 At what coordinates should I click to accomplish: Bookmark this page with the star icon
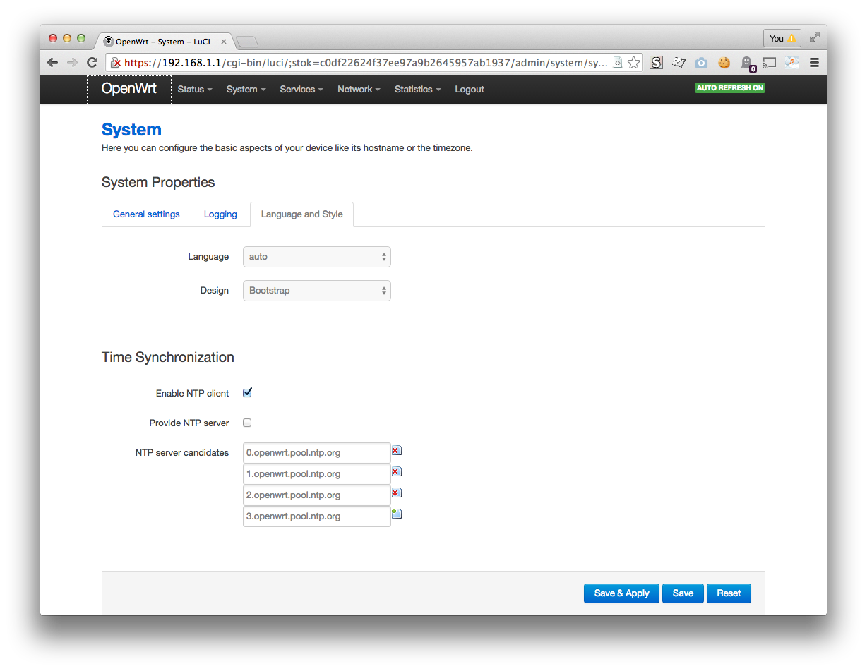(633, 63)
